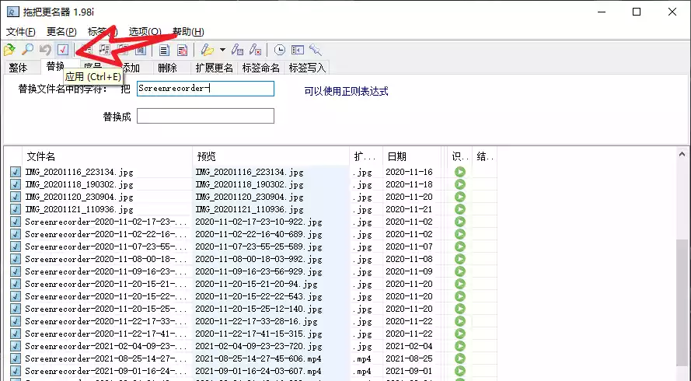691x381 pixels.
Task: Click the pencil with red X icon
Action: (x=255, y=50)
